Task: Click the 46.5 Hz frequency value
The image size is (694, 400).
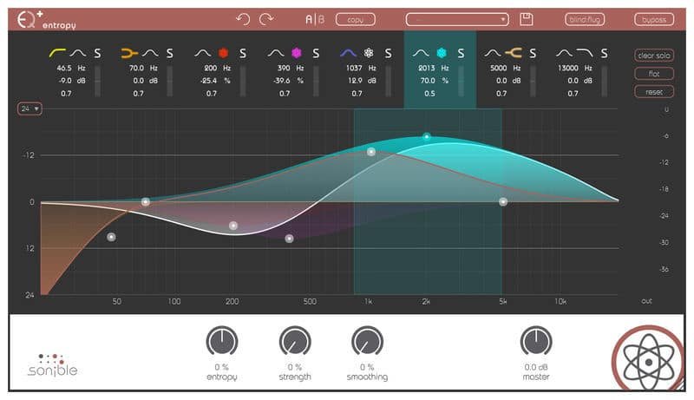Action: click(64, 69)
